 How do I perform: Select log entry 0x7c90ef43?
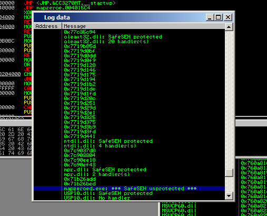[x=80, y=165]
